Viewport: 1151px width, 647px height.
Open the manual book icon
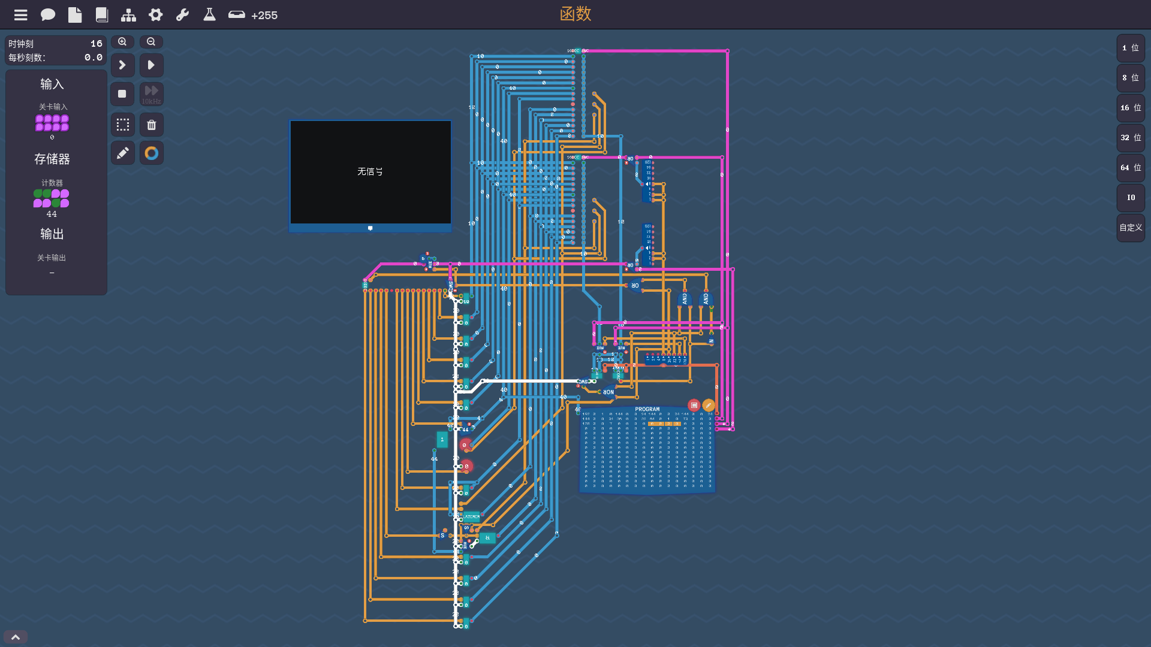click(102, 15)
